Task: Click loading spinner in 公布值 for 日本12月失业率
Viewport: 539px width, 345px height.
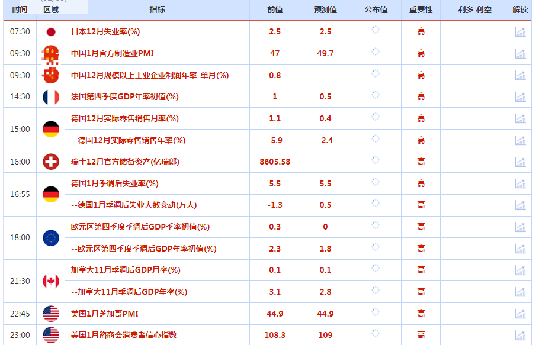Action: 375,31
